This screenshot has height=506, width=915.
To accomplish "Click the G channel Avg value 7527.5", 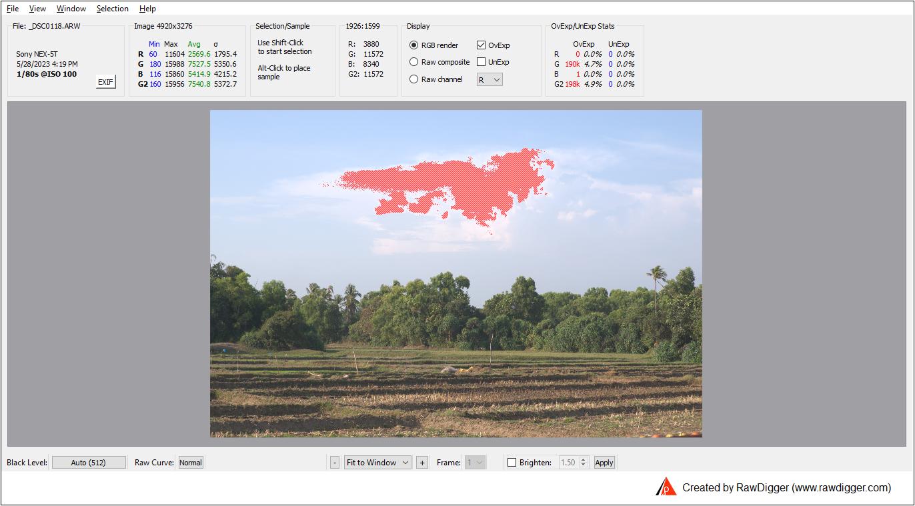I will (x=199, y=64).
